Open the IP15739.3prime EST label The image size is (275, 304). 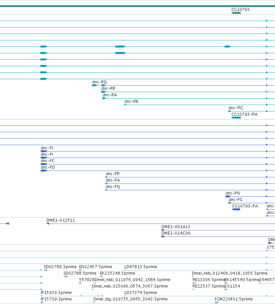56,299
